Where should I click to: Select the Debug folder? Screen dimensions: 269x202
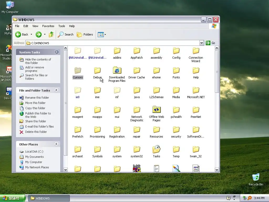click(x=97, y=73)
